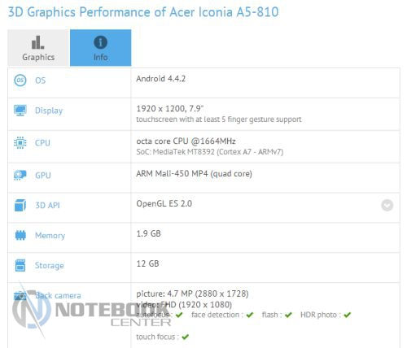Switch to the Graphics tab
407x348 pixels.
pos(38,48)
